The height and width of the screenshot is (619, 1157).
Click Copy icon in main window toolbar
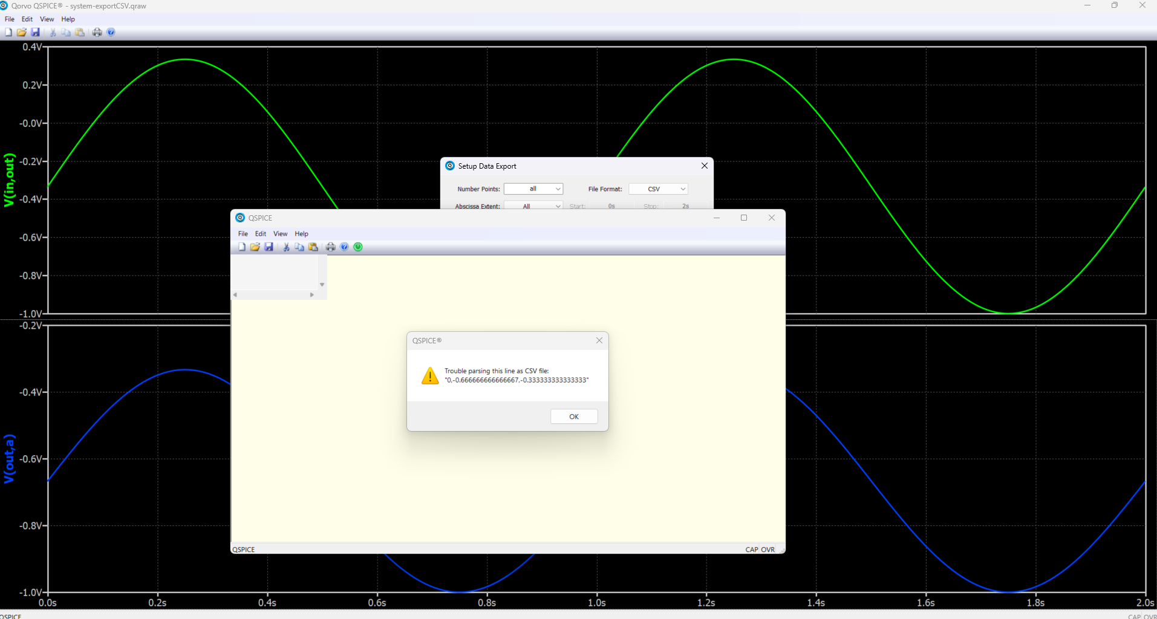(66, 32)
